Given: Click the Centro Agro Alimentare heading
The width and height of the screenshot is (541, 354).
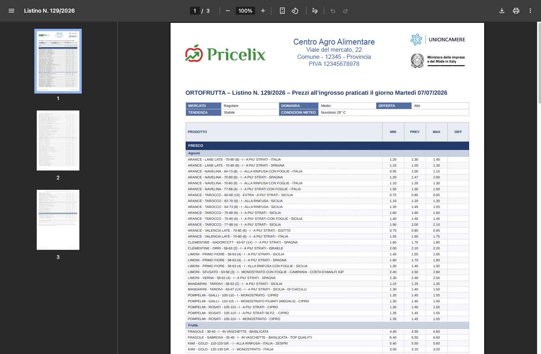Looking at the screenshot, I should 334,42.
